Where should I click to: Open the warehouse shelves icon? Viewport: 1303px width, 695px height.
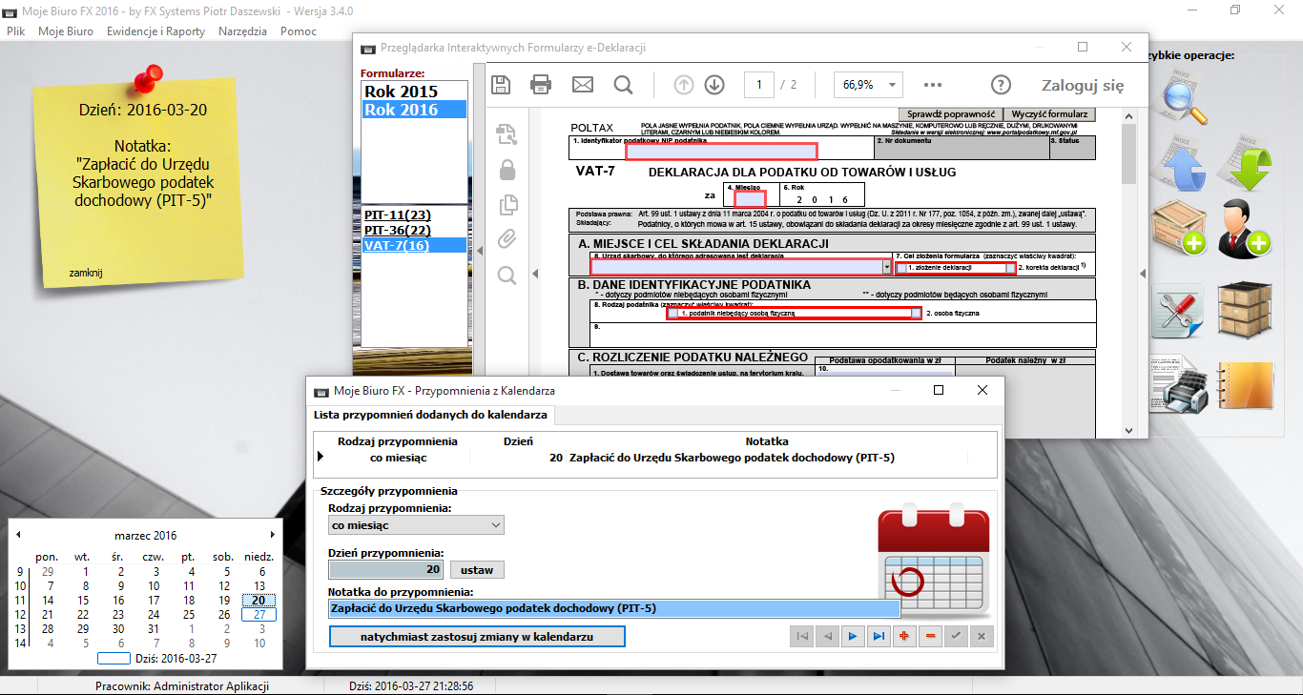(1247, 311)
